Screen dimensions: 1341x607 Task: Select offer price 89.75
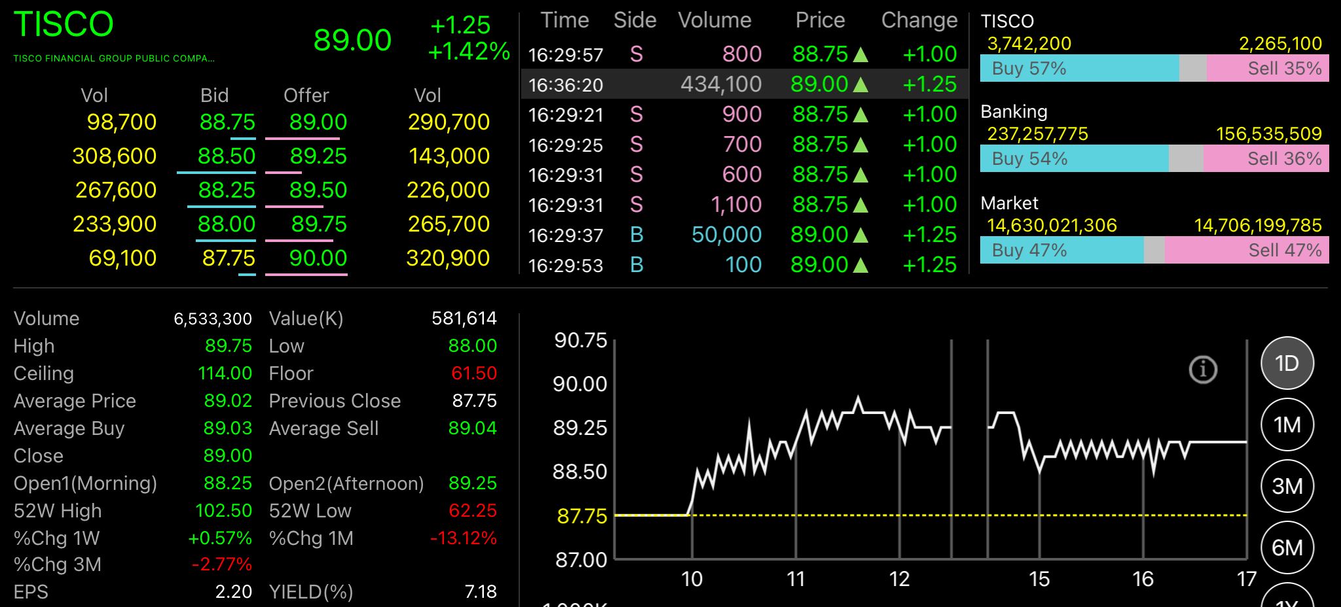tap(319, 224)
